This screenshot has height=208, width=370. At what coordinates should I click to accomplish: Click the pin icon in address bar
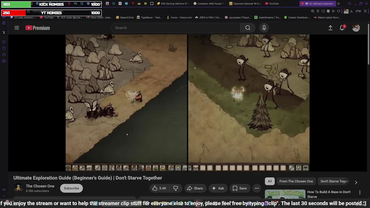click(318, 11)
